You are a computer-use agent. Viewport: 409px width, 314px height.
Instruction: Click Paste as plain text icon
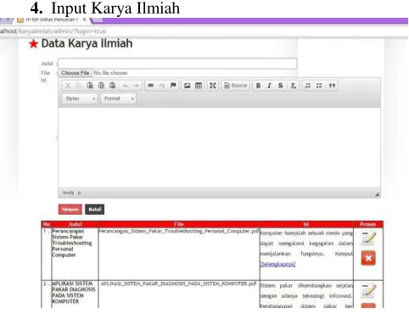point(101,86)
